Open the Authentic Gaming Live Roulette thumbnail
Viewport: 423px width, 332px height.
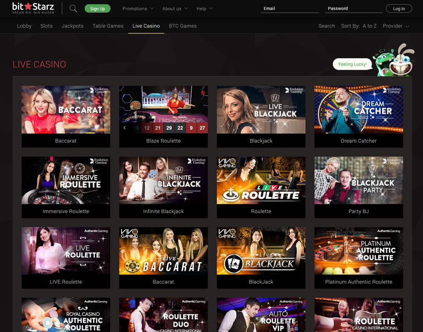(66, 251)
